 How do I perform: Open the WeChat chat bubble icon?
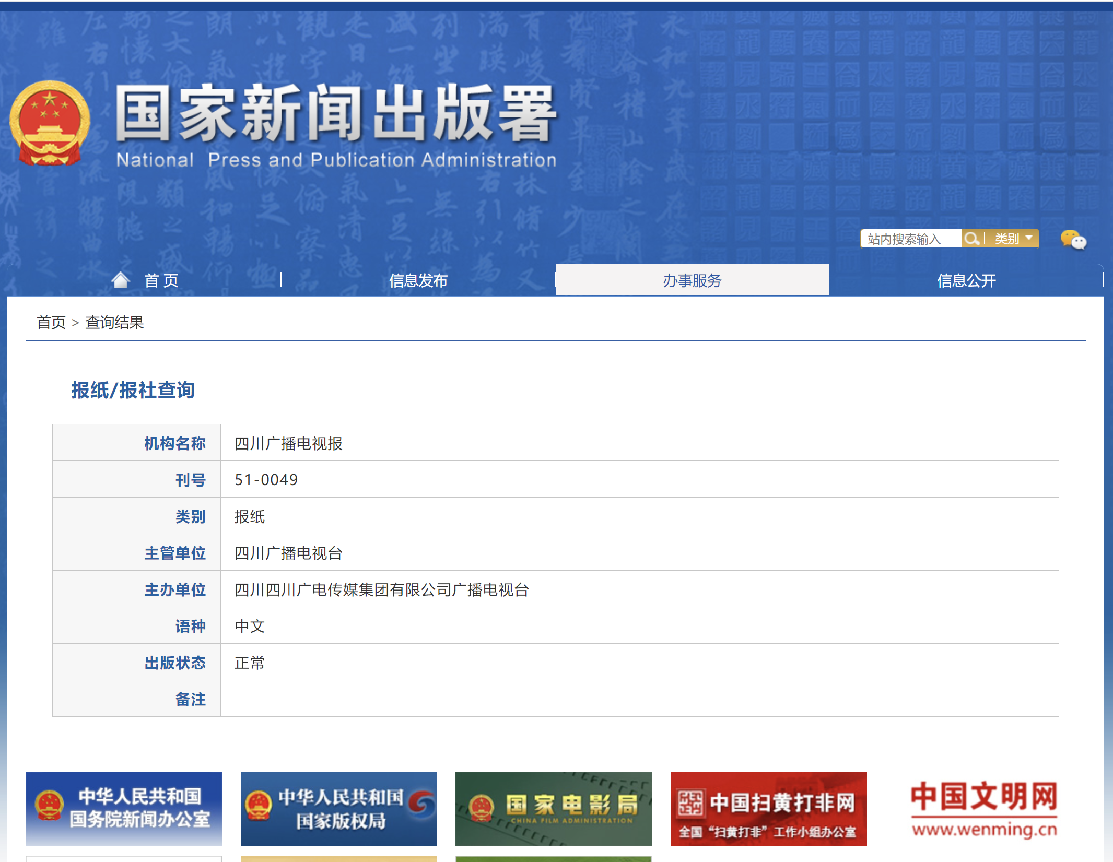[1073, 240]
